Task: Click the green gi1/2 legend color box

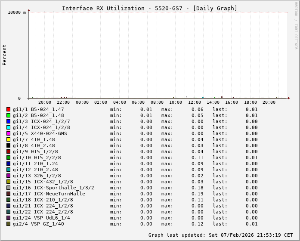Action: coord(8,115)
